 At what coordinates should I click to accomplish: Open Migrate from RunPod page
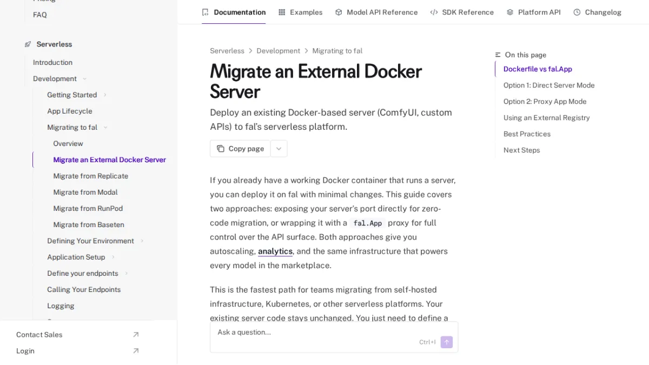click(88, 209)
